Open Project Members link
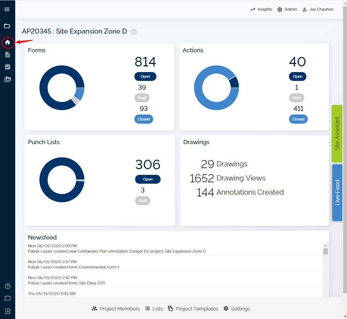 point(116,309)
